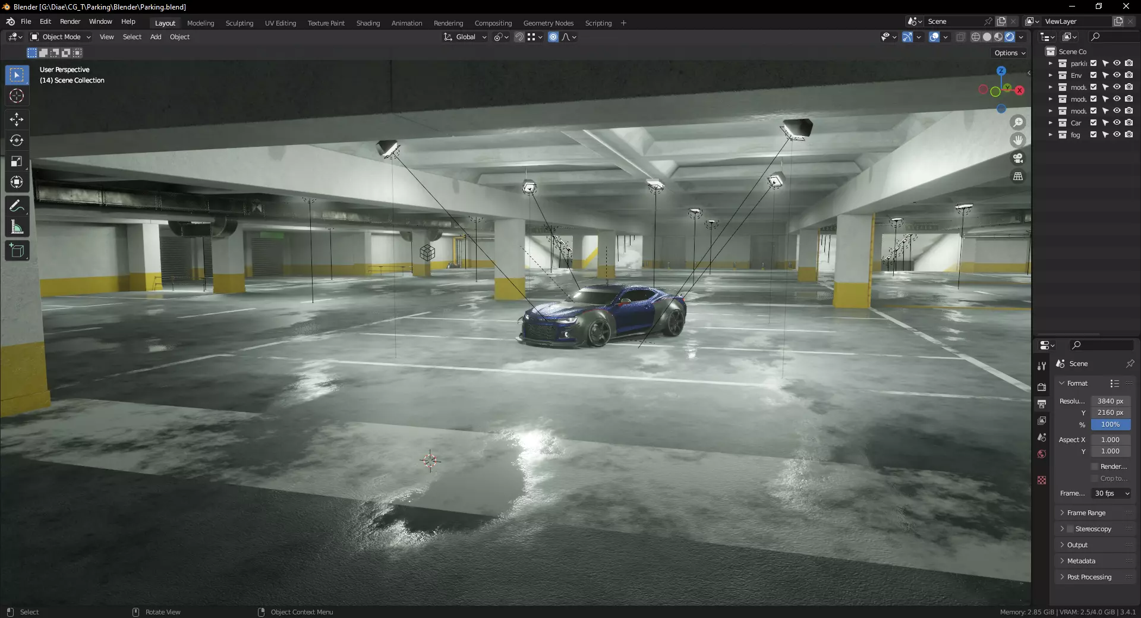
Task: Open the Tool properties tab
Action: point(1042,366)
